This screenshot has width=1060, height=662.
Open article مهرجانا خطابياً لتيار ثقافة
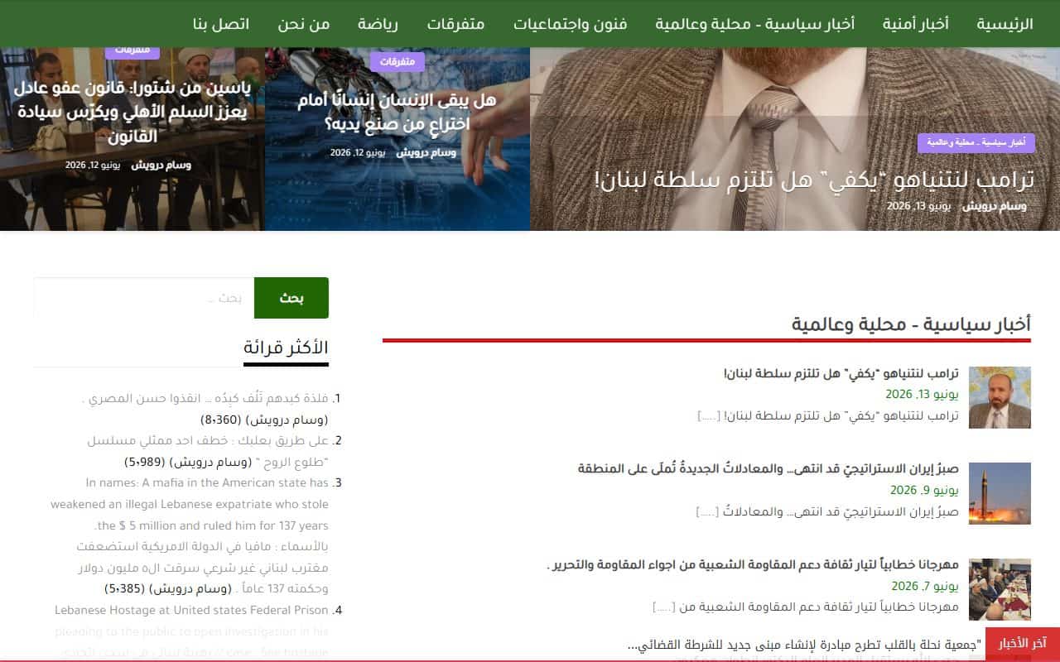point(753,565)
